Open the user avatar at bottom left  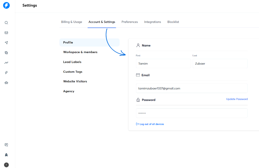[x=6, y=165]
